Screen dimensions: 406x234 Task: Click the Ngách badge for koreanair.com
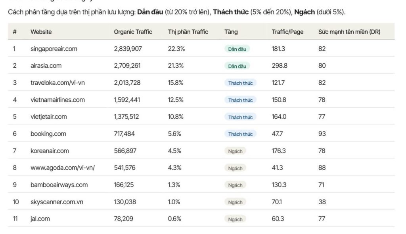(235, 151)
